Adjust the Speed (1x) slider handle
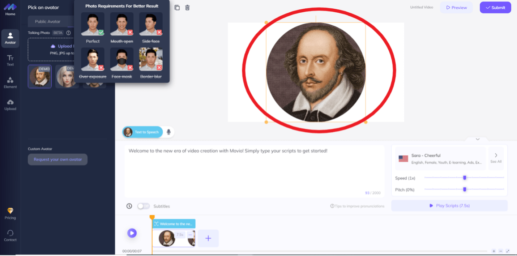The width and height of the screenshot is (517, 256). tap(465, 178)
